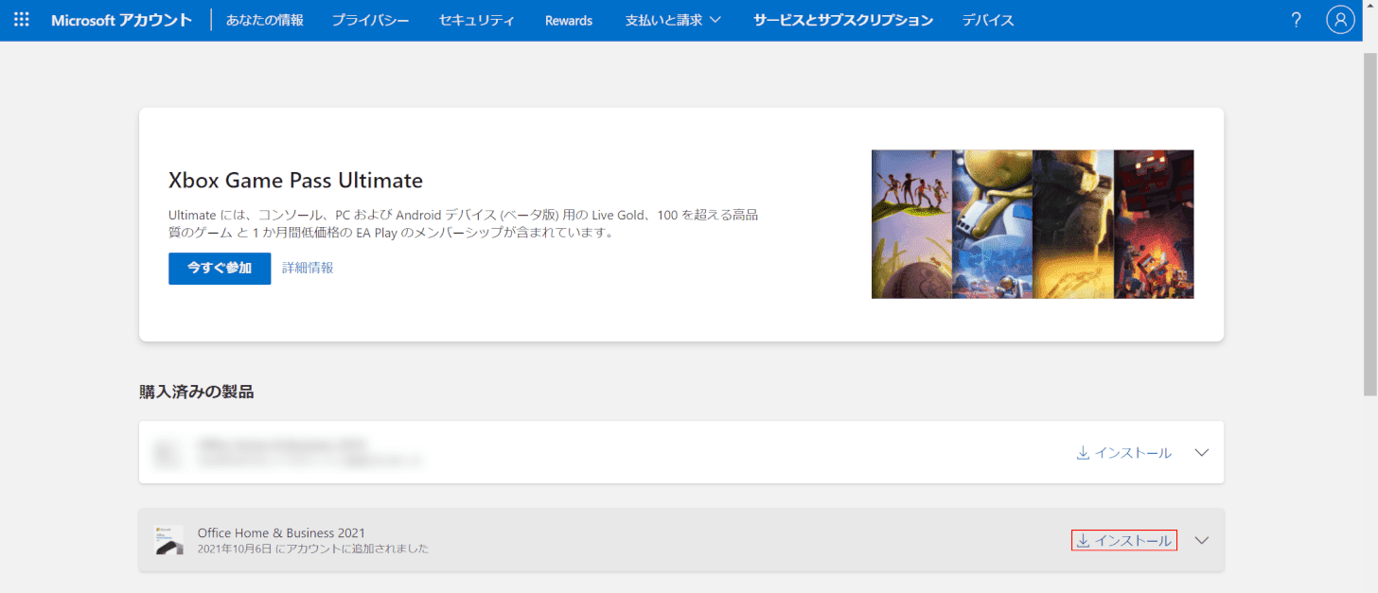Click インストール for Office Home & Business 2021

pos(1124,540)
